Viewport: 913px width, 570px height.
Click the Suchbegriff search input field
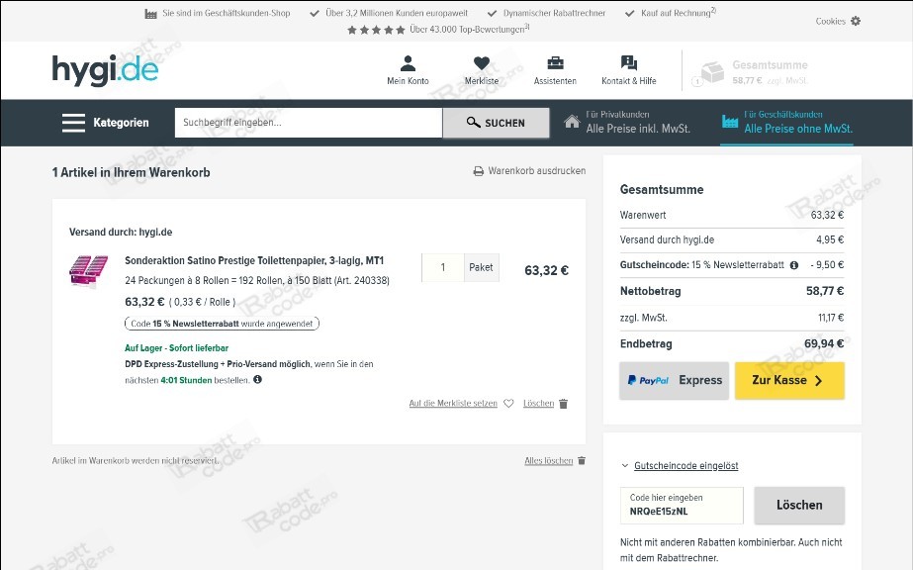[x=309, y=123]
